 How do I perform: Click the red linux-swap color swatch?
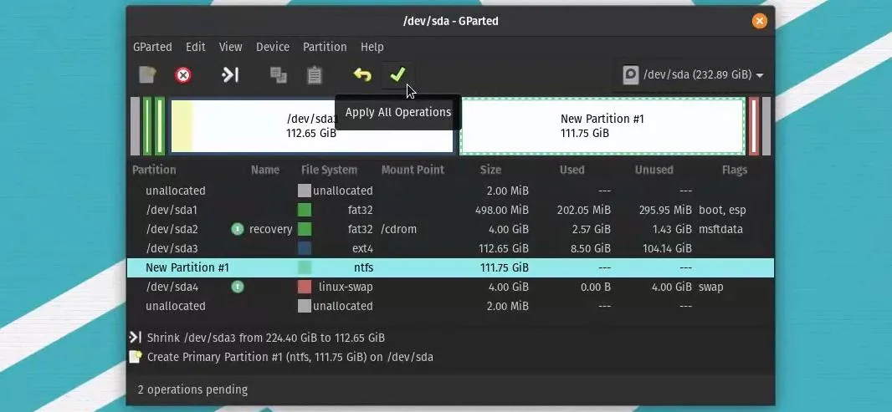305,287
